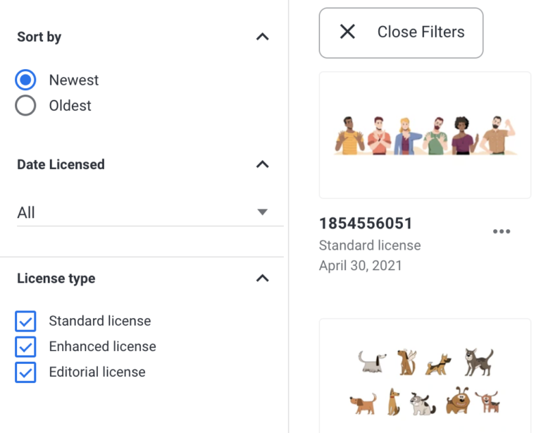Click the License type heading
Viewport: 541px width, 433px height.
[x=56, y=279]
